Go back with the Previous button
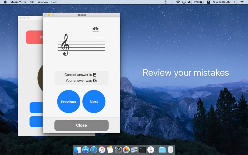The image size is (248, 155). coord(69,101)
